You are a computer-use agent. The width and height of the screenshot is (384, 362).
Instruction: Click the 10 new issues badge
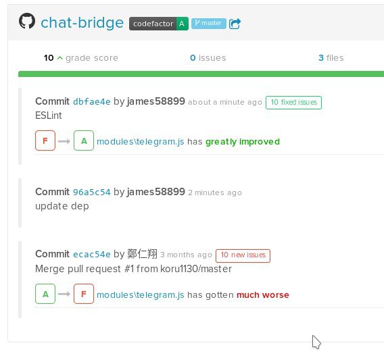[243, 255]
